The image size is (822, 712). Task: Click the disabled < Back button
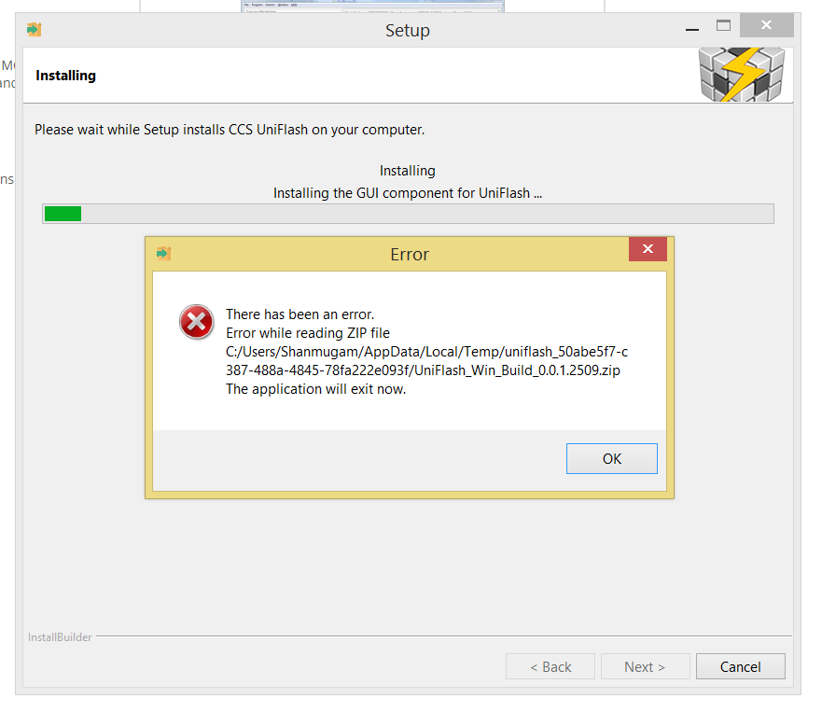point(550,666)
